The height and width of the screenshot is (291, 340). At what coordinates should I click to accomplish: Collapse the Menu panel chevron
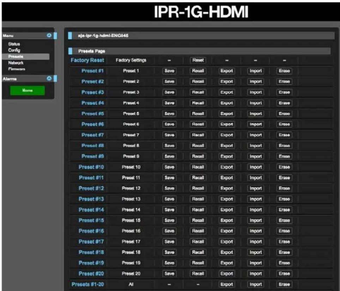tap(49, 35)
